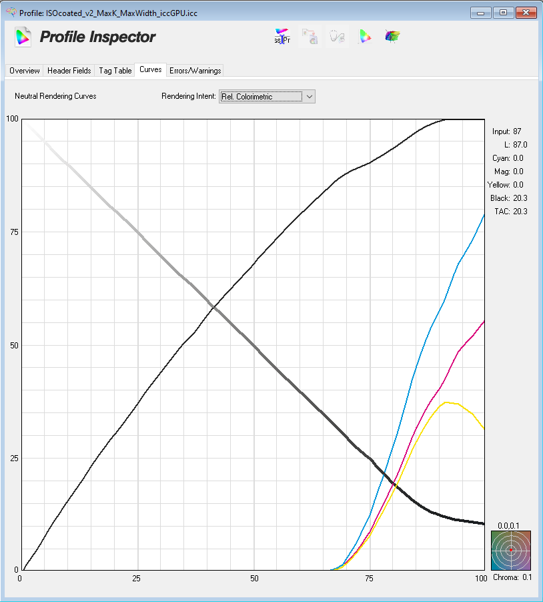Open the Errors/Warnings tab
Screen dimensions: 543x602
pos(195,71)
